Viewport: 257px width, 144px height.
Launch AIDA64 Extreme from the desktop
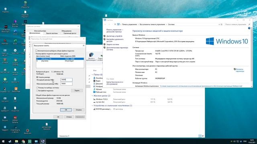tap(15, 119)
